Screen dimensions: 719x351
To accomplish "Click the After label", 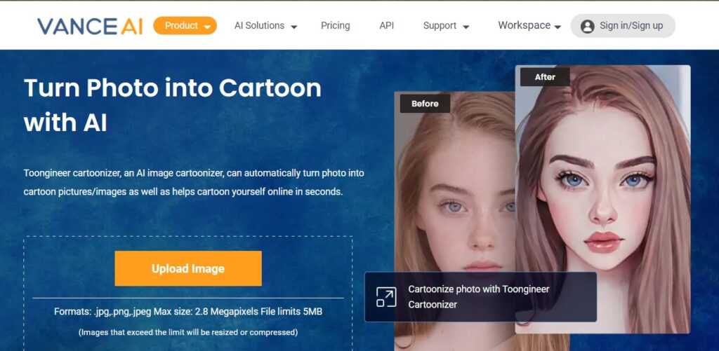I will click(x=545, y=77).
